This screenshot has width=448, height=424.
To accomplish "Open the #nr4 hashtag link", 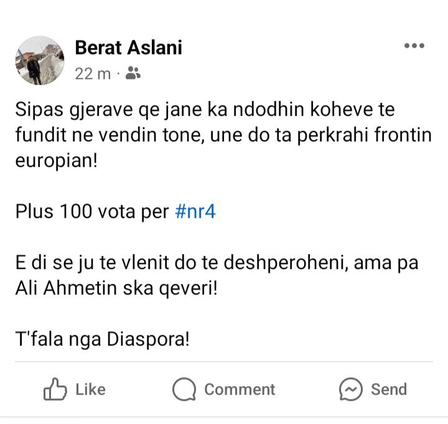I will pos(195,212).
